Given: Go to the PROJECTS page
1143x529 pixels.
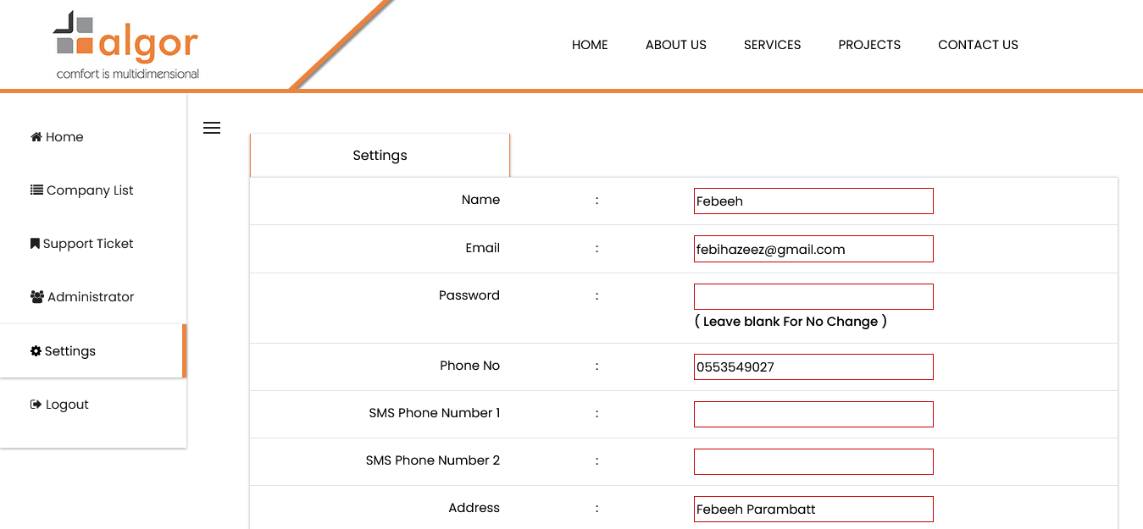Looking at the screenshot, I should pos(869,45).
